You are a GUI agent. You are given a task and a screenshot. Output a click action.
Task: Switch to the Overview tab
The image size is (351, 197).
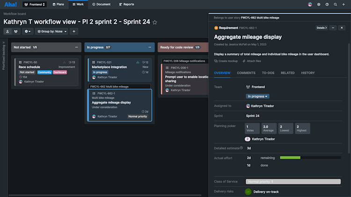pyautogui.click(x=222, y=73)
